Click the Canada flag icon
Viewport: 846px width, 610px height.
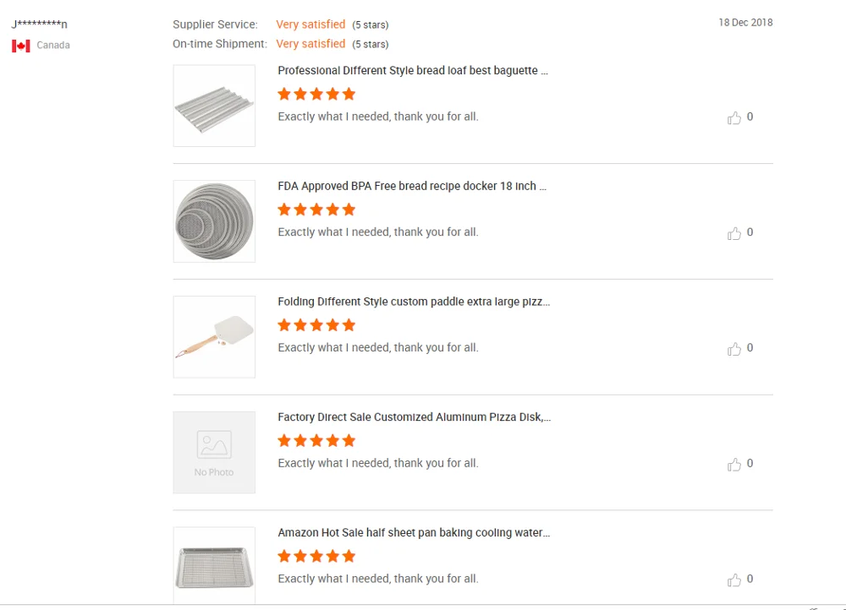(x=21, y=46)
